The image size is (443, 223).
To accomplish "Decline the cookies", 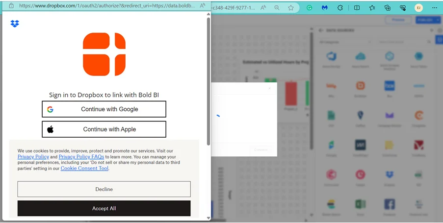I will [104, 189].
